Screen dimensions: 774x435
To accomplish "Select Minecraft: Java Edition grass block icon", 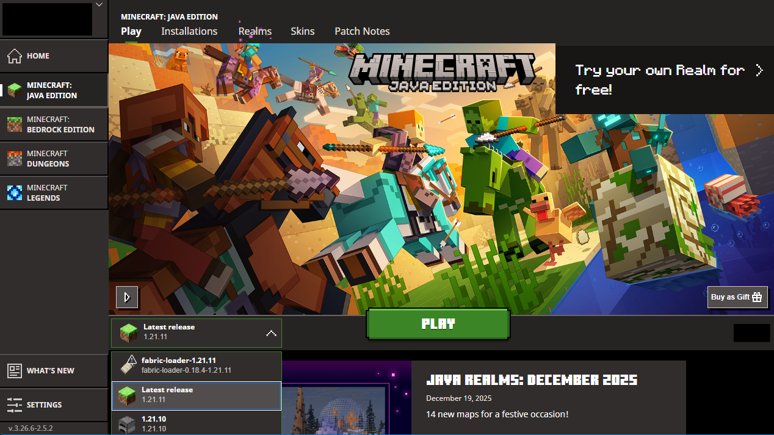I will tap(15, 90).
